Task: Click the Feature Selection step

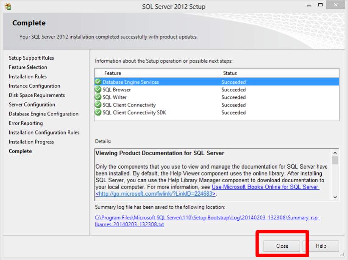Action: (x=28, y=67)
